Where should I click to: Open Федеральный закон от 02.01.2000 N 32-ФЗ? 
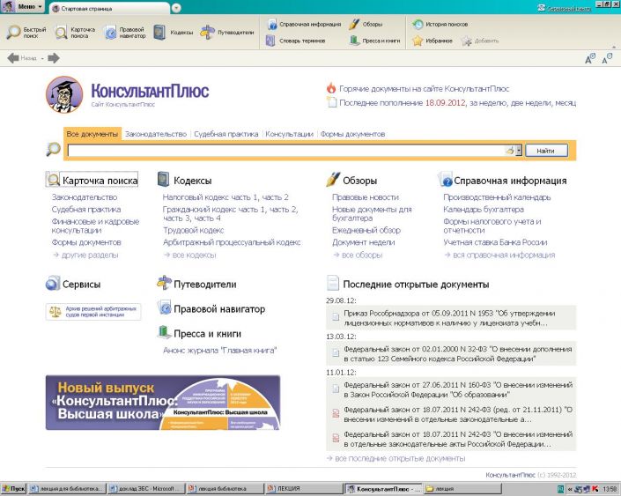451,354
